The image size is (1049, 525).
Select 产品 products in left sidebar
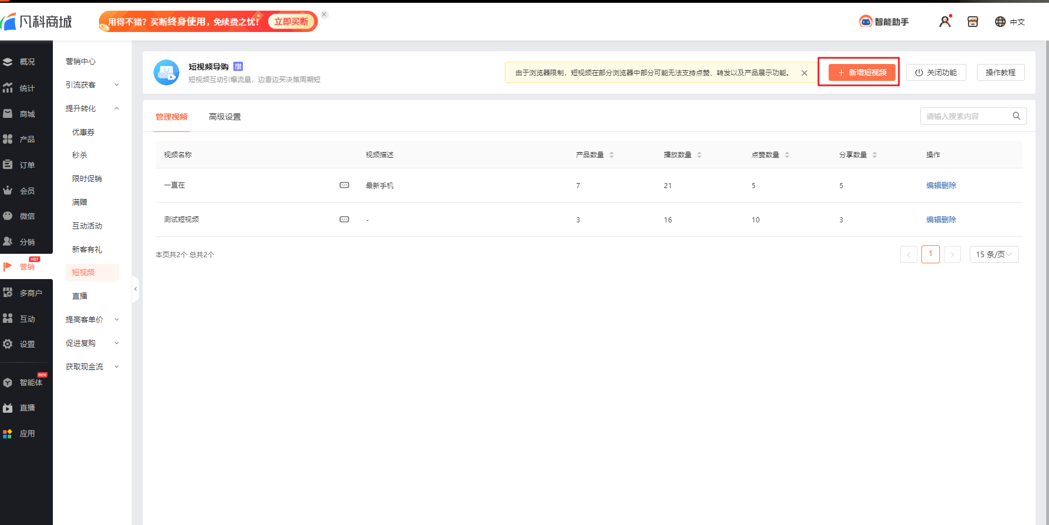pyautogui.click(x=26, y=139)
